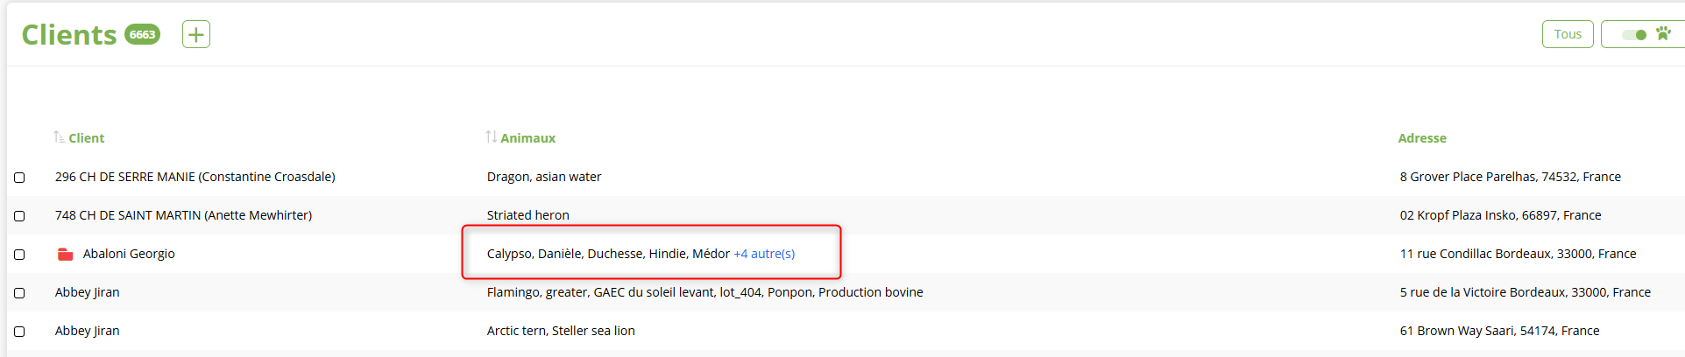This screenshot has width=1685, height=357.
Task: Check the box for 748 CH DE SAINT MARTIN
Action: coord(19,216)
